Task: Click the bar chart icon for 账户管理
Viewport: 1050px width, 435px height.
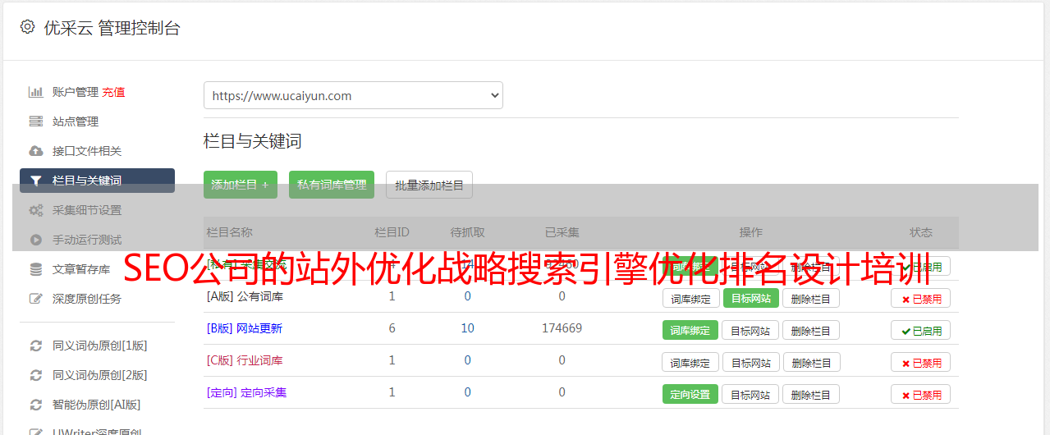Action: pyautogui.click(x=36, y=92)
